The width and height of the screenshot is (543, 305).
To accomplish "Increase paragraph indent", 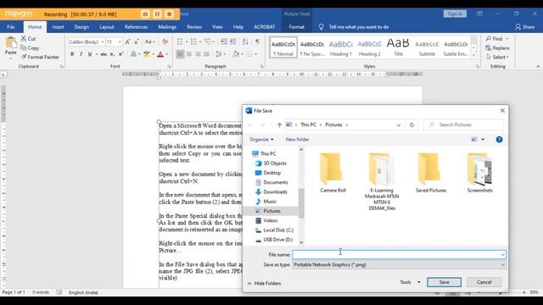I will click(x=232, y=42).
